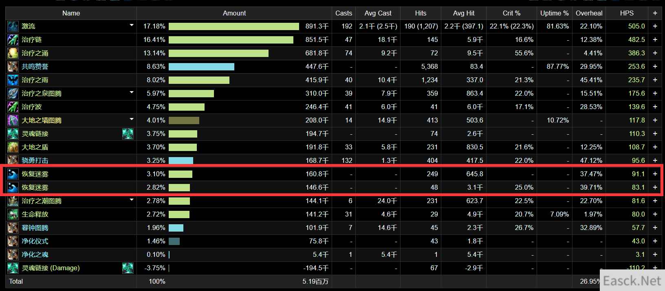665x291 pixels.
Task: Sort by the Amount column header
Action: click(234, 13)
